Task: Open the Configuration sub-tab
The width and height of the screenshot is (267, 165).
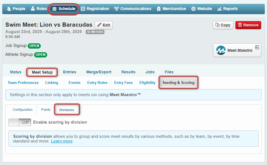Action: coord(23,110)
